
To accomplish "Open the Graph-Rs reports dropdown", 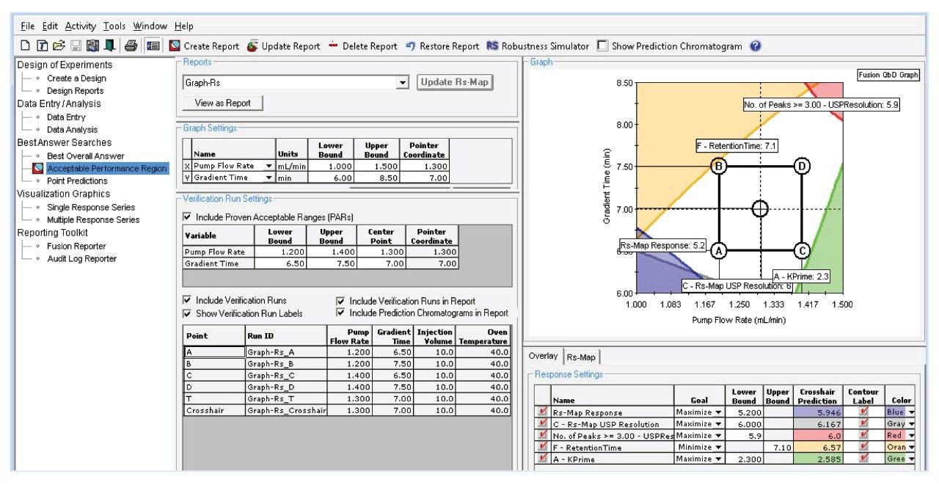I will [402, 83].
